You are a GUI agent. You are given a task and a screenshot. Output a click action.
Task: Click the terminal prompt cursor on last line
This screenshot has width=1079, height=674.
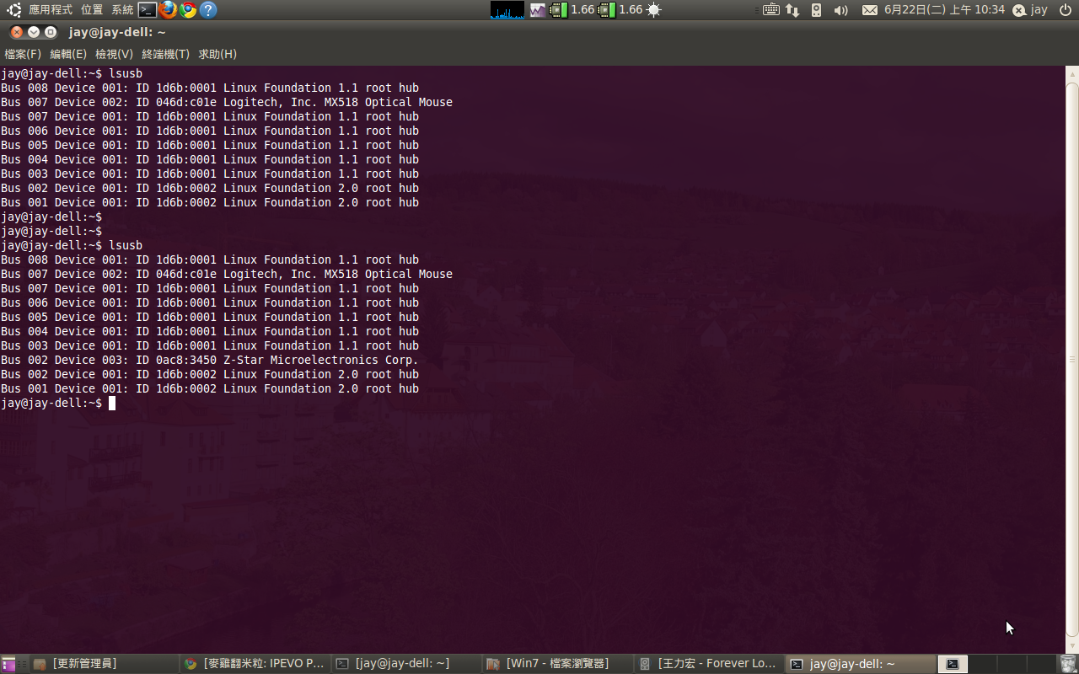pyautogui.click(x=112, y=404)
